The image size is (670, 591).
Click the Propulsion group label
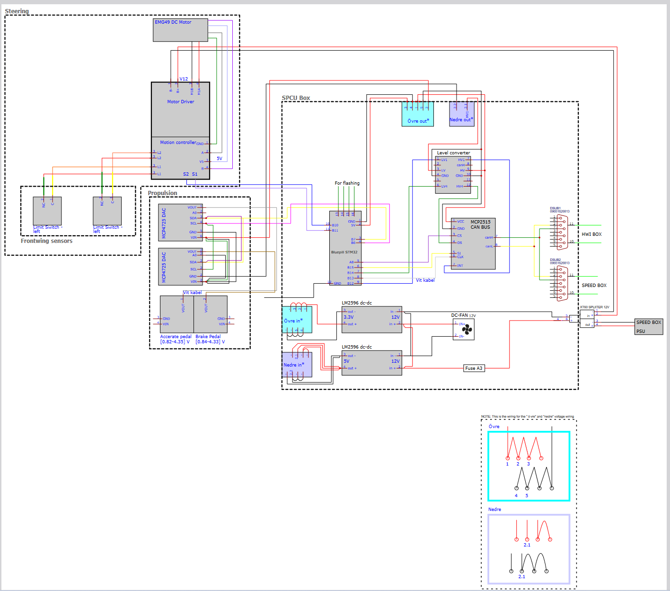point(162,193)
